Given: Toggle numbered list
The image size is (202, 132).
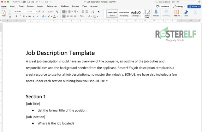Looking at the screenshot, I should (69, 12).
